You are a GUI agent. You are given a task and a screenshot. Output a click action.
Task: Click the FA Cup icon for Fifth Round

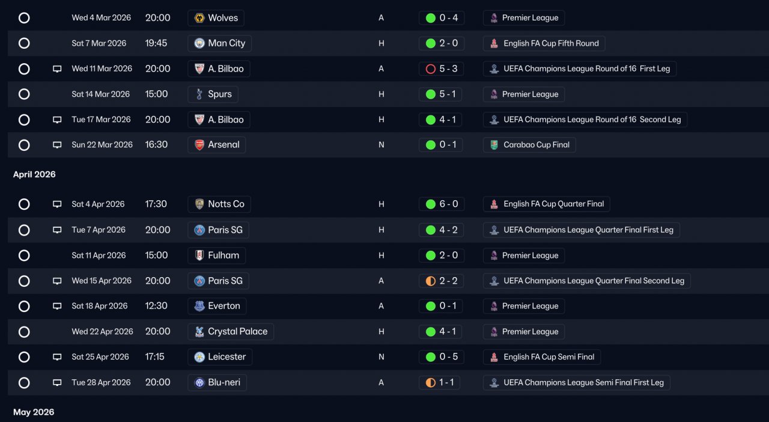coord(494,43)
